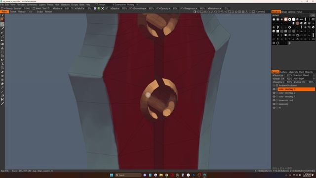Click the four-arrow move navigation icon

pyautogui.click(x=219, y=12)
